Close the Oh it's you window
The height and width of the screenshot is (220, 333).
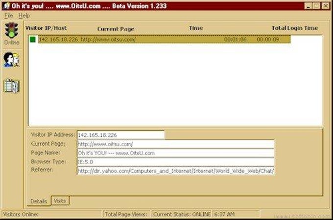[326, 6]
